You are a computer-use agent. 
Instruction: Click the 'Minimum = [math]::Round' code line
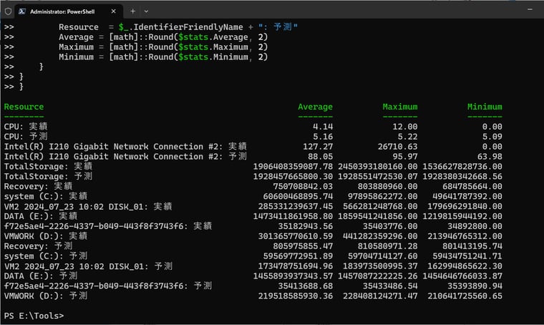163,57
